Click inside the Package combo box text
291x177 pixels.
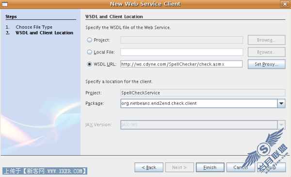point(199,103)
